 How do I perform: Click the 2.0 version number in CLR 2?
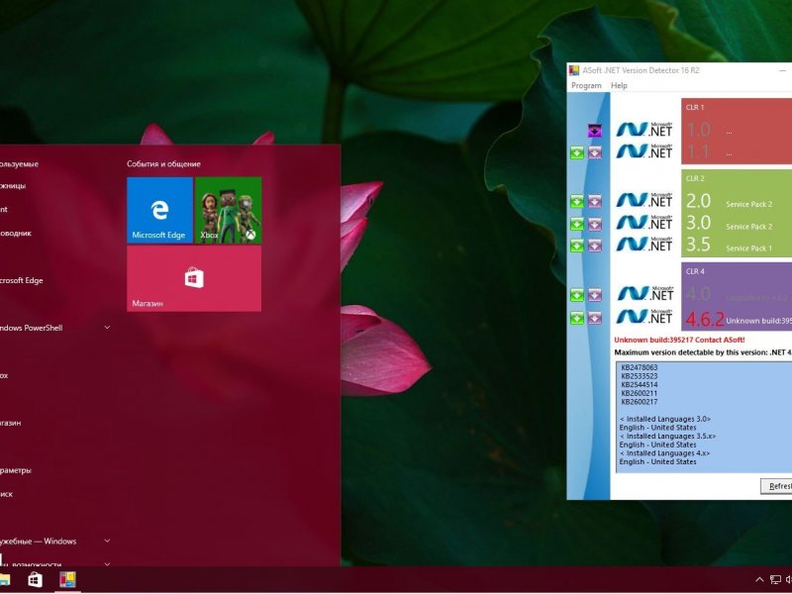click(x=698, y=201)
